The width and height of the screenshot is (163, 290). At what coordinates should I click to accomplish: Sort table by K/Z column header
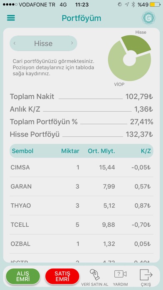[x=146, y=151]
